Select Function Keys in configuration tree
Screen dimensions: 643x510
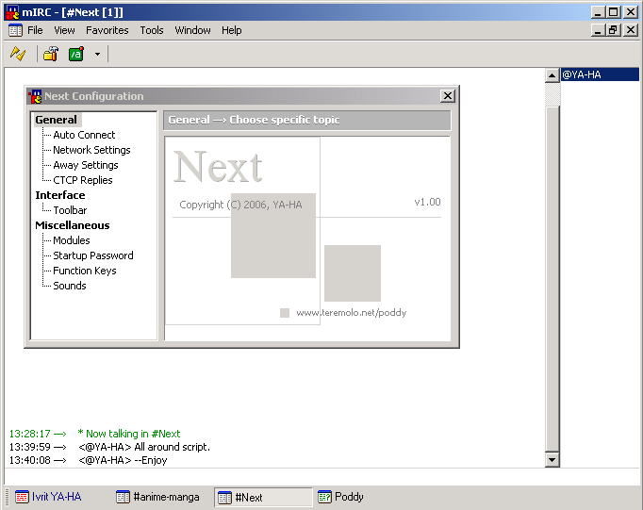click(x=85, y=271)
